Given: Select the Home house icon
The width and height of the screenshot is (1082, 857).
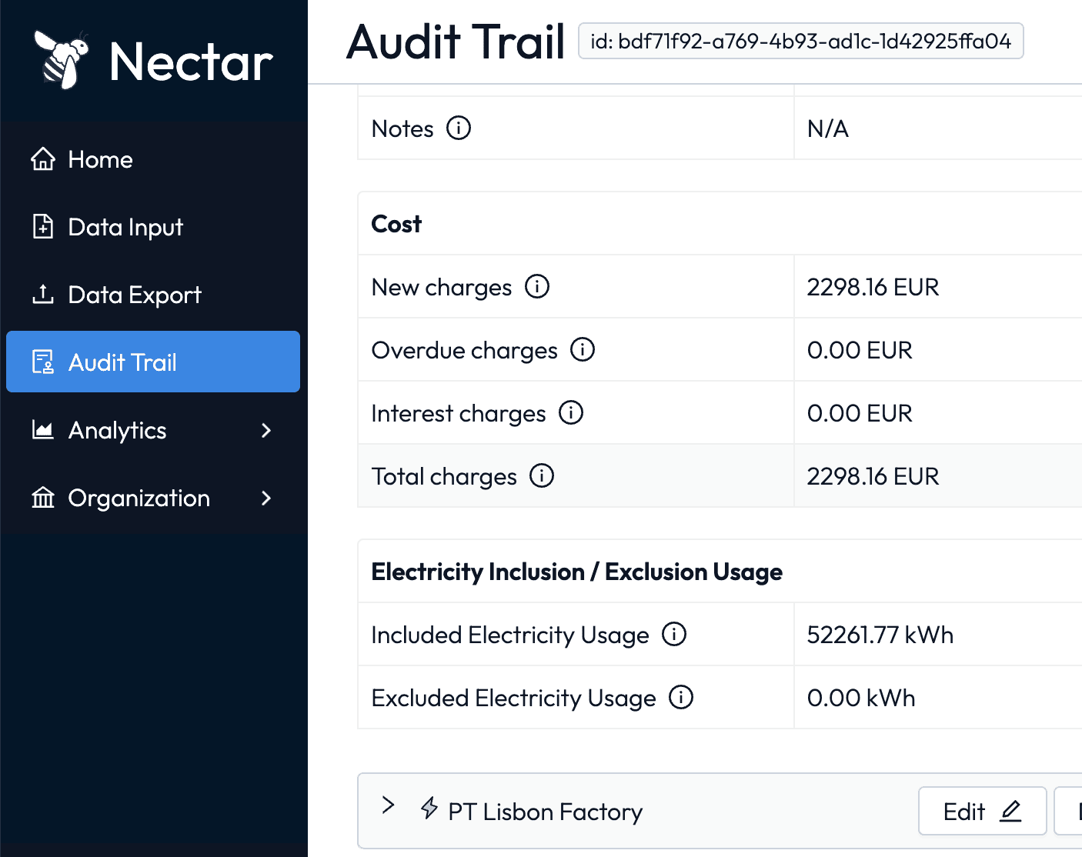Looking at the screenshot, I should (x=43, y=159).
